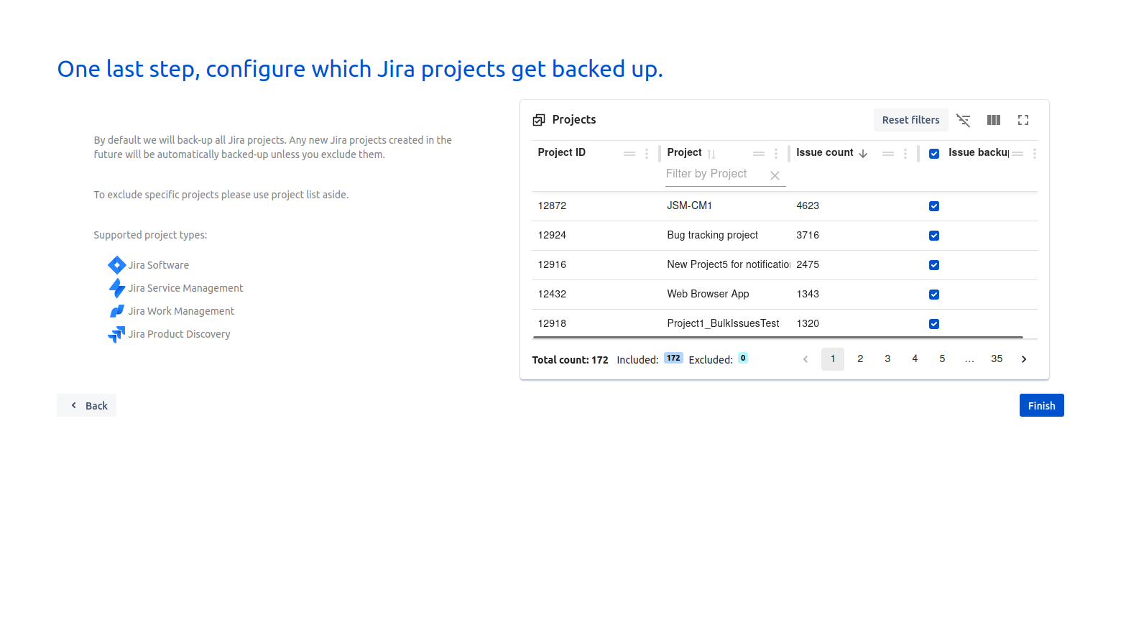Go to page 2 of the project list

point(860,358)
